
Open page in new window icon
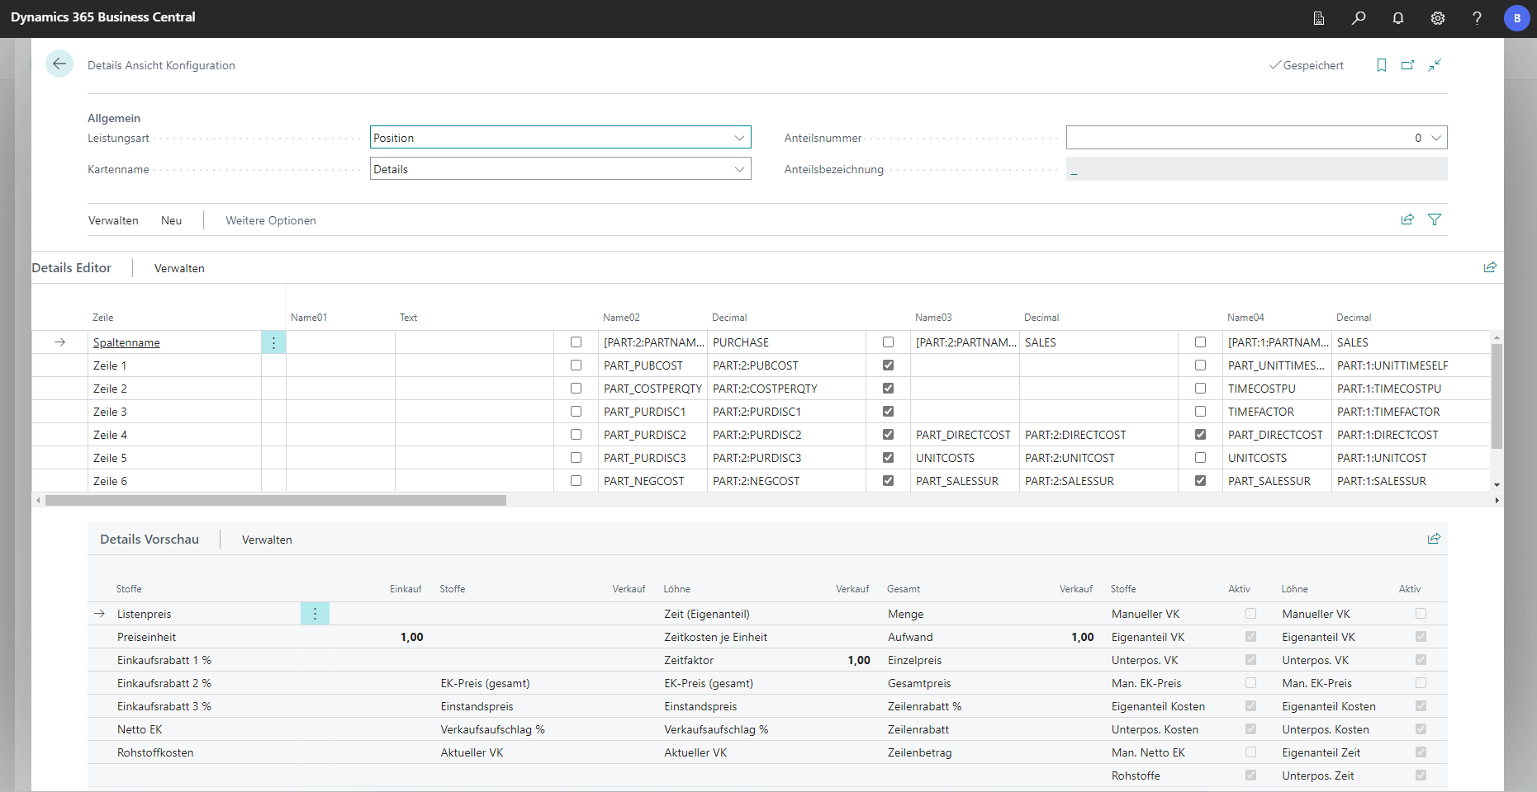point(1408,65)
